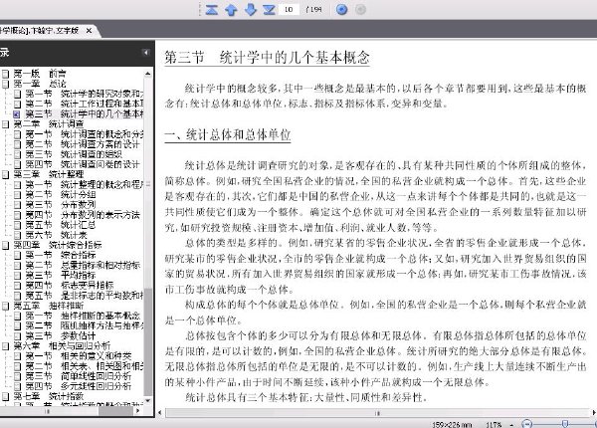This screenshot has height=428, width=597.
Task: Open bookmark 统计调查问卷的设计
Action: point(83,164)
